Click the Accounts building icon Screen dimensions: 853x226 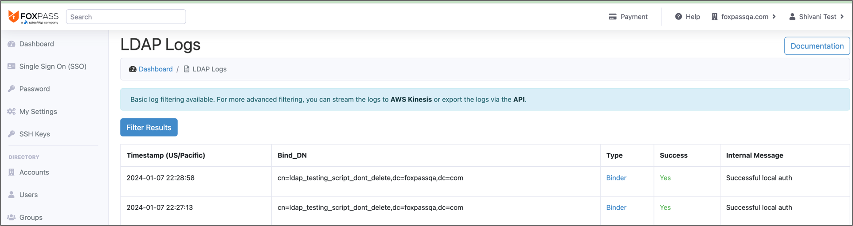point(12,172)
